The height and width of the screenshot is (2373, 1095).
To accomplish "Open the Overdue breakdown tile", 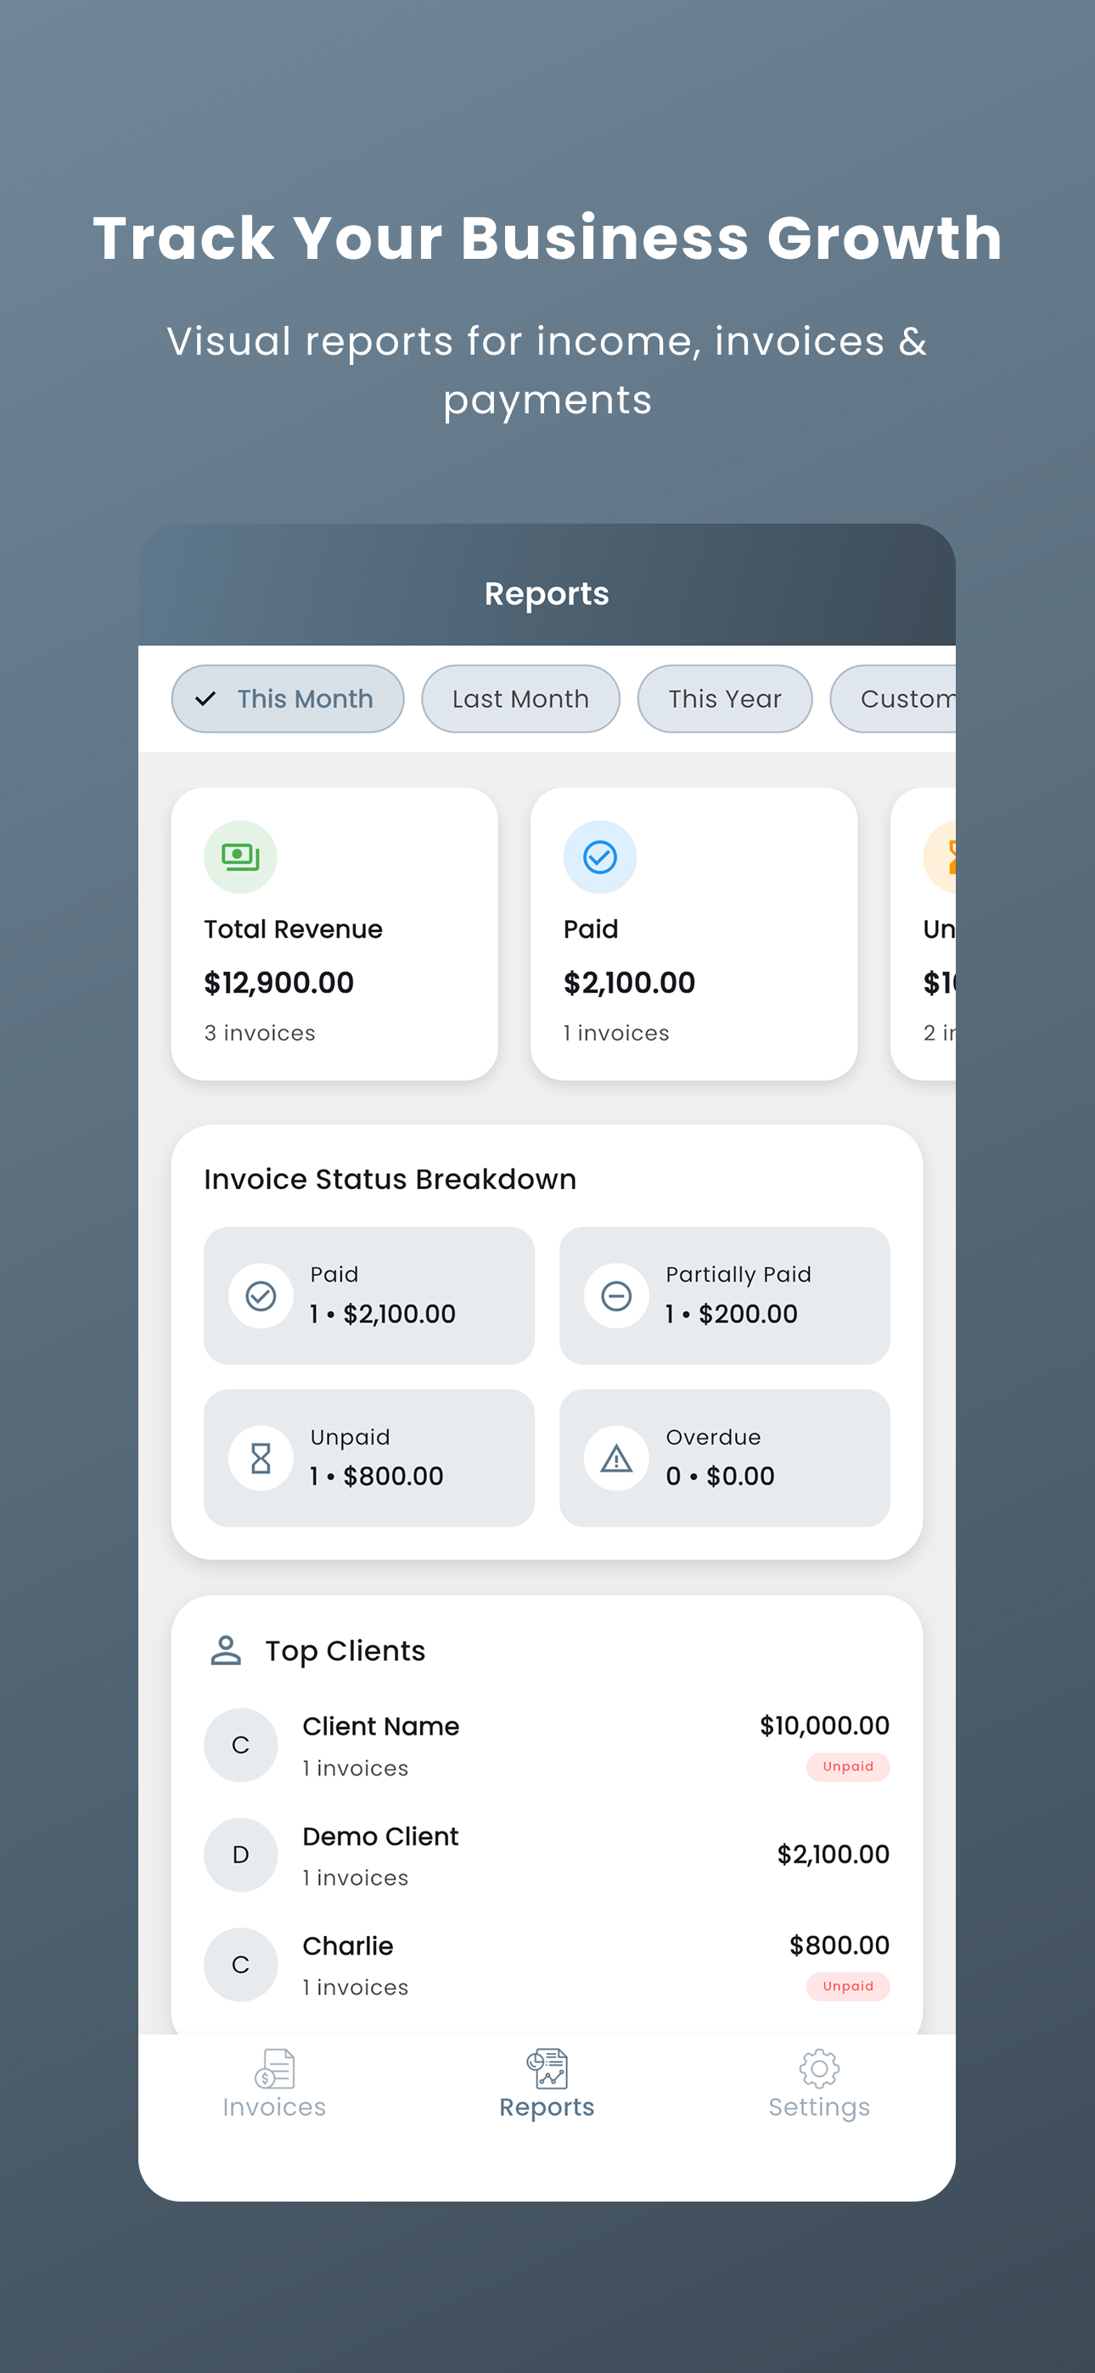I will click(x=724, y=1457).
